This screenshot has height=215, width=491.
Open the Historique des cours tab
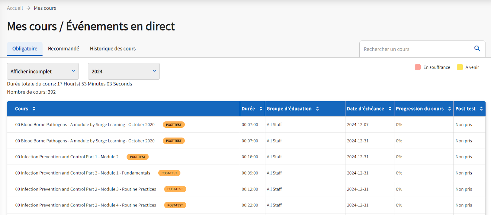pyautogui.click(x=113, y=49)
